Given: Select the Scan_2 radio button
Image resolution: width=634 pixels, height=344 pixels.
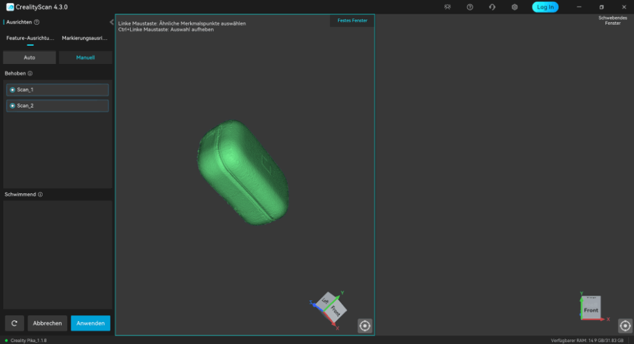Looking at the screenshot, I should click(12, 106).
